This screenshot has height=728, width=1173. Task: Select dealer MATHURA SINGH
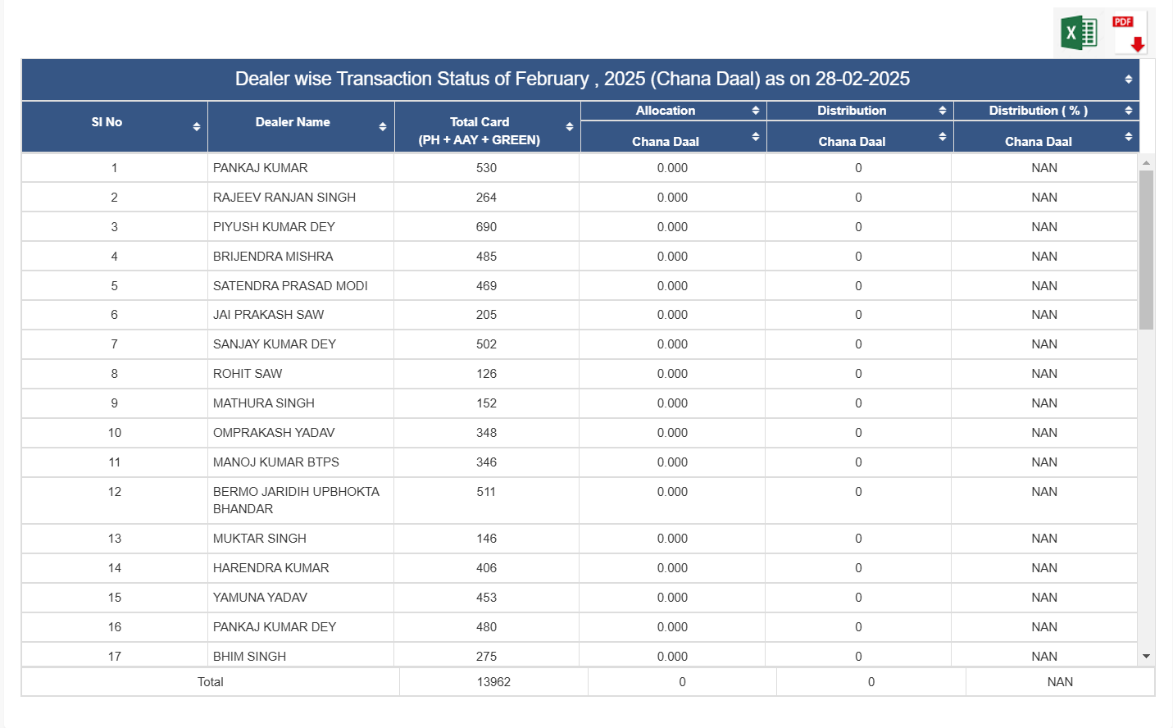coord(264,403)
